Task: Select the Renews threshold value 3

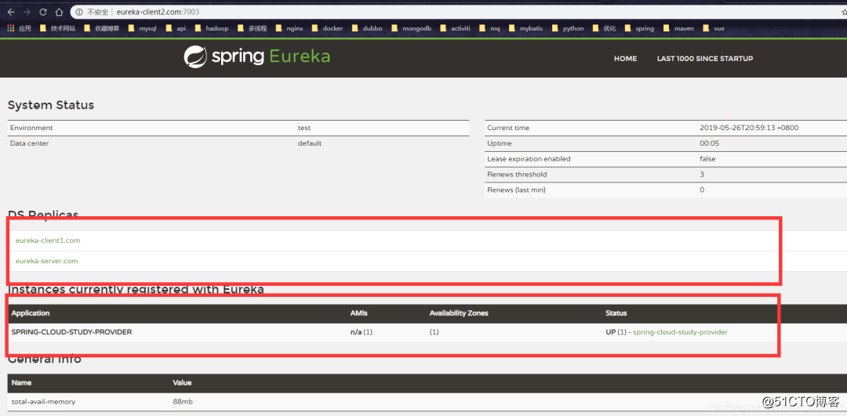Action: (x=702, y=174)
